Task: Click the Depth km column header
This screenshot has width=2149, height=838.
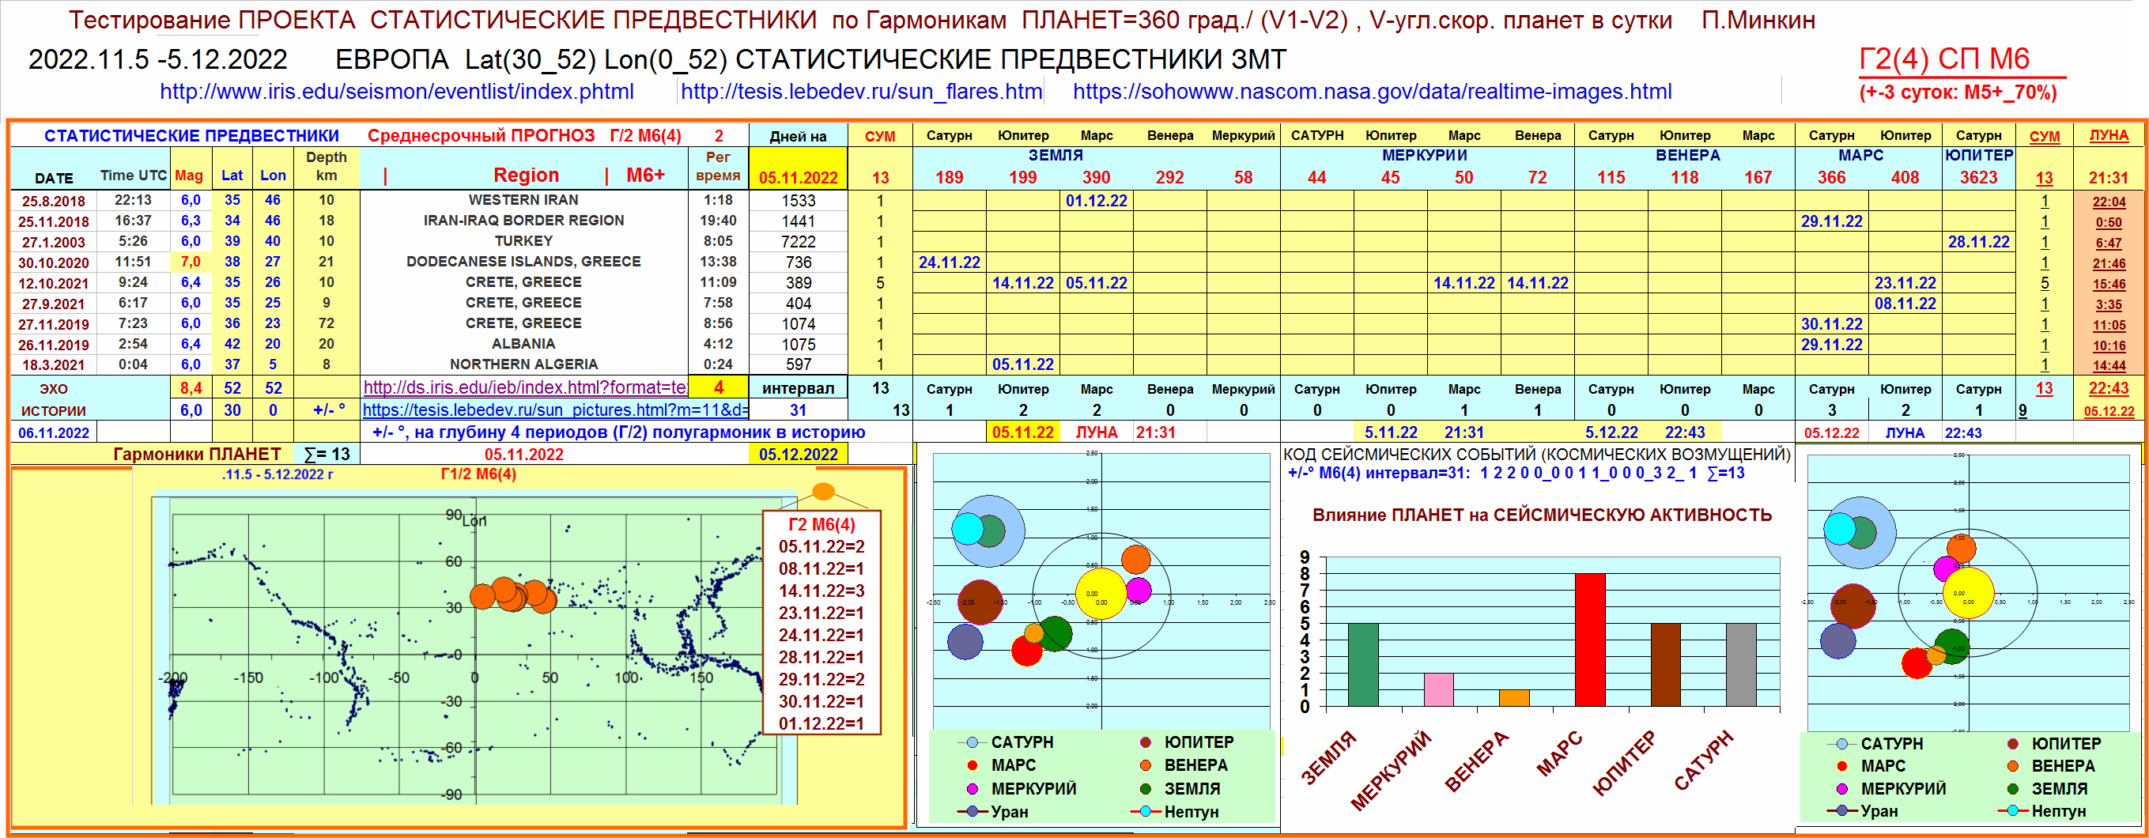Action: [327, 166]
